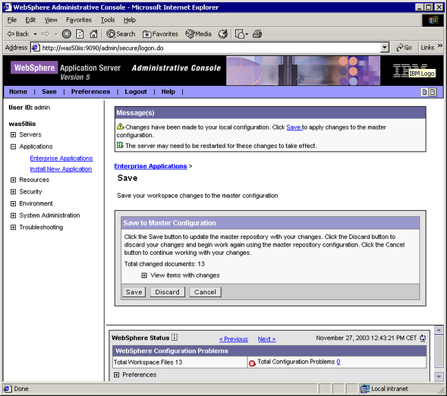Click Save in the console navigation bar
The width and height of the screenshot is (447, 396).
click(x=49, y=92)
